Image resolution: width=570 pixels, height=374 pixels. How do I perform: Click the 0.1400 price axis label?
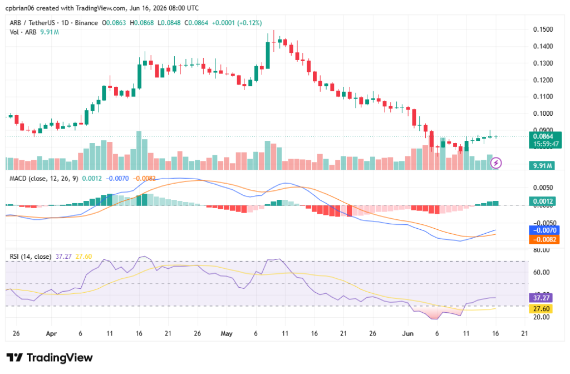(543, 46)
